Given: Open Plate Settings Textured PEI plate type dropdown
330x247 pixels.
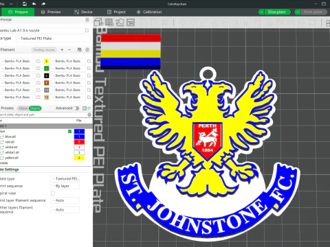Looking at the screenshot, I should (65, 178).
